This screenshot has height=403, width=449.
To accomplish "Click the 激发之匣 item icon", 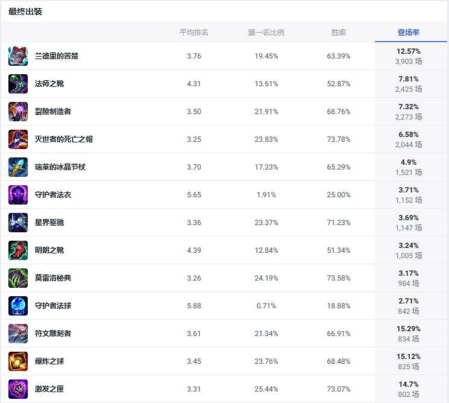I will pyautogui.click(x=18, y=389).
